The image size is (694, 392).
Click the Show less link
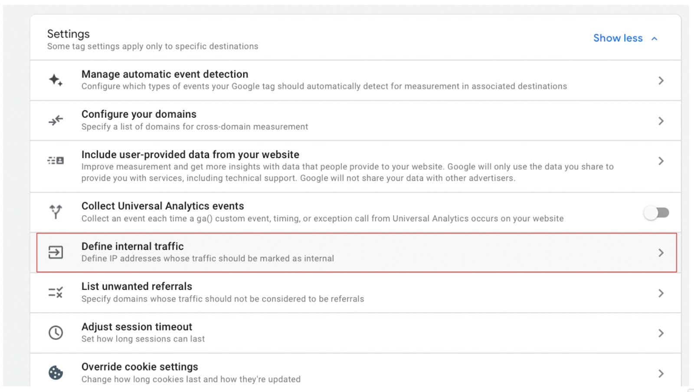(618, 38)
